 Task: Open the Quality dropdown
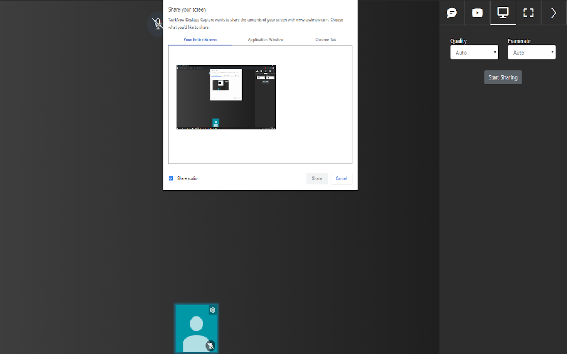pyautogui.click(x=474, y=53)
